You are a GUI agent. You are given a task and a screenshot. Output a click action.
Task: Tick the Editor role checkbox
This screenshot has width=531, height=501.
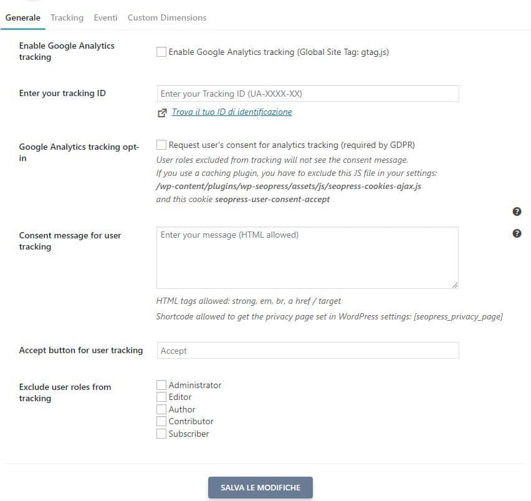161,397
